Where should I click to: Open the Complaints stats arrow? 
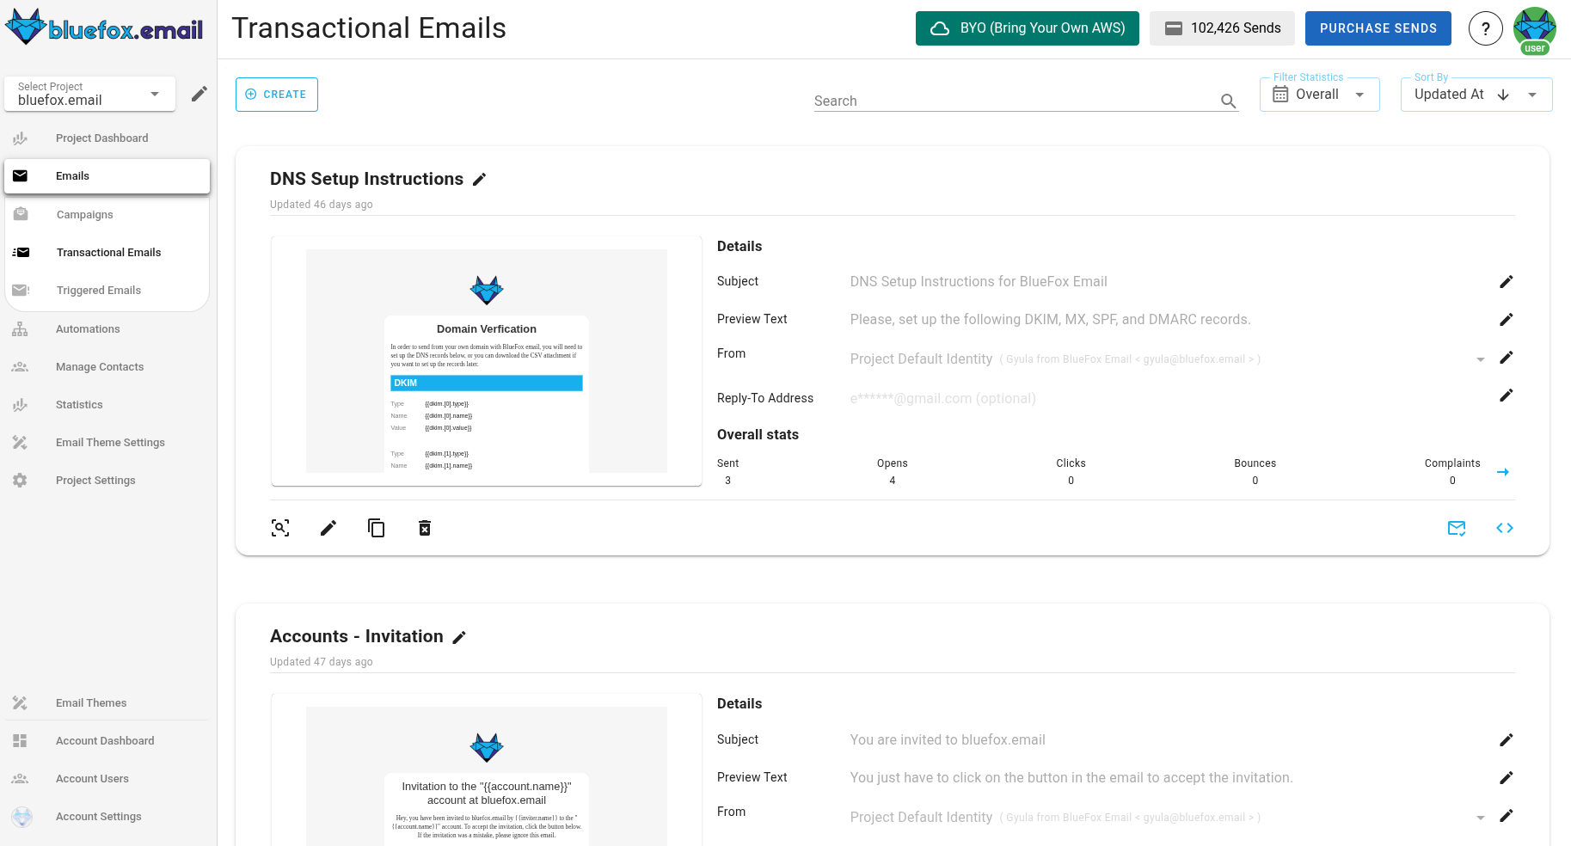point(1504,471)
